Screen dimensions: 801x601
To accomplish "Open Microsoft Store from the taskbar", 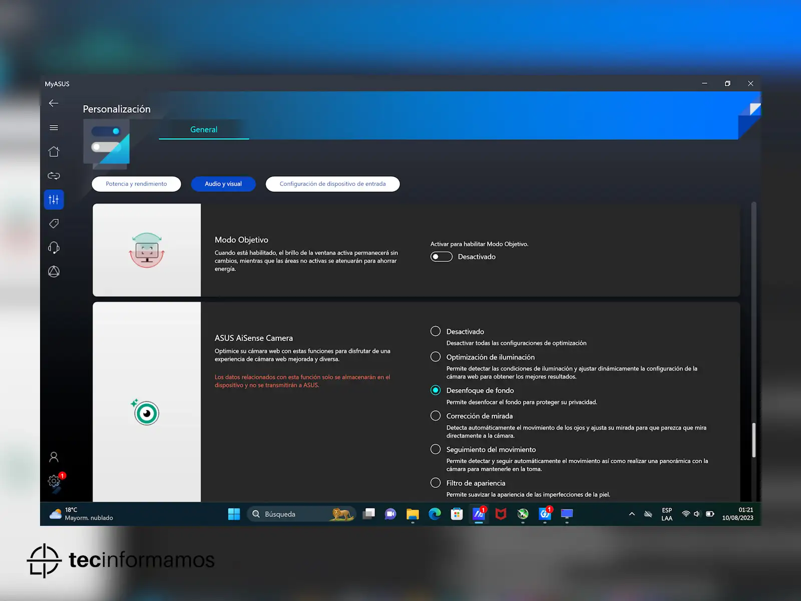I will 457,514.
